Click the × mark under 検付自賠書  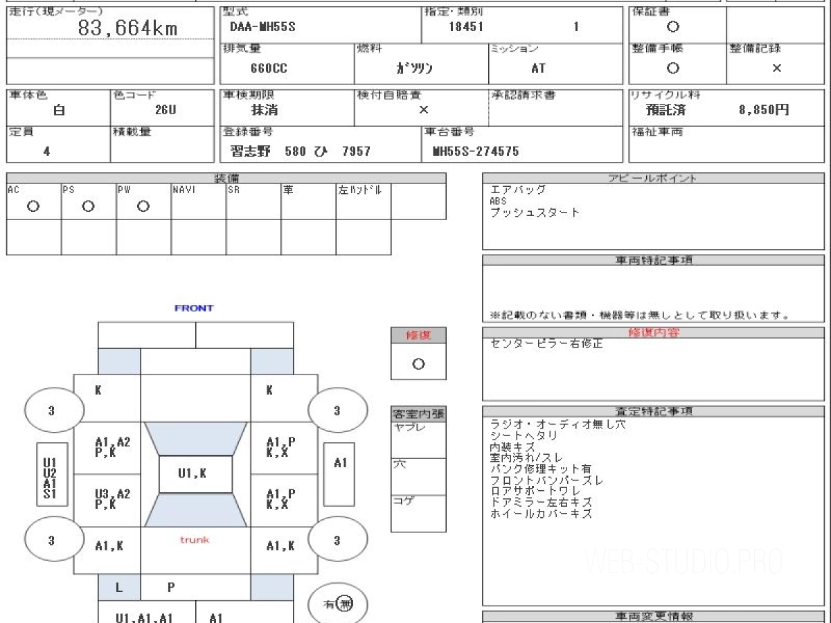point(424,110)
